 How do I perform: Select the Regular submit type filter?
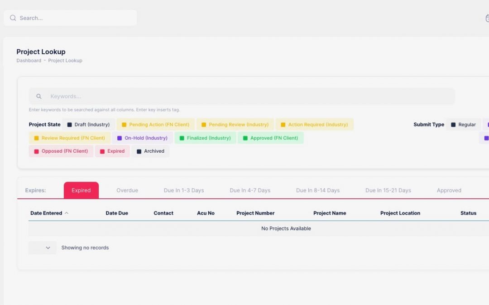[464, 124]
